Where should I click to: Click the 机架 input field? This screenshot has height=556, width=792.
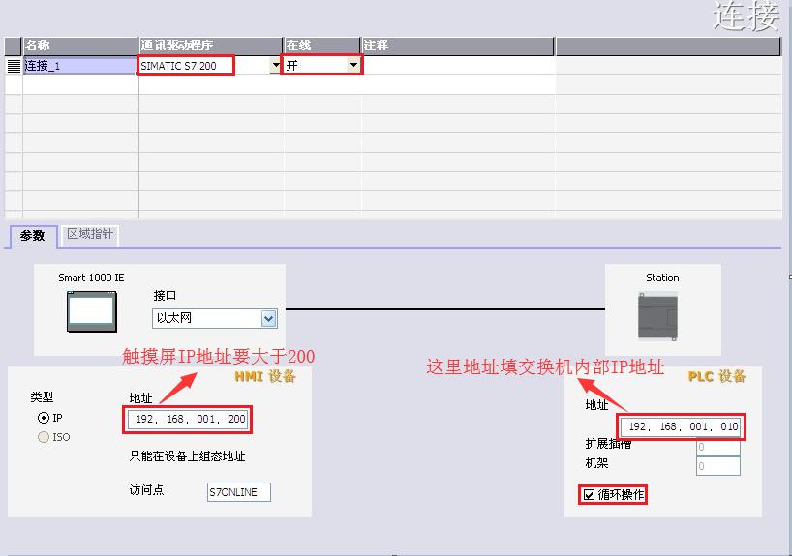point(717,466)
